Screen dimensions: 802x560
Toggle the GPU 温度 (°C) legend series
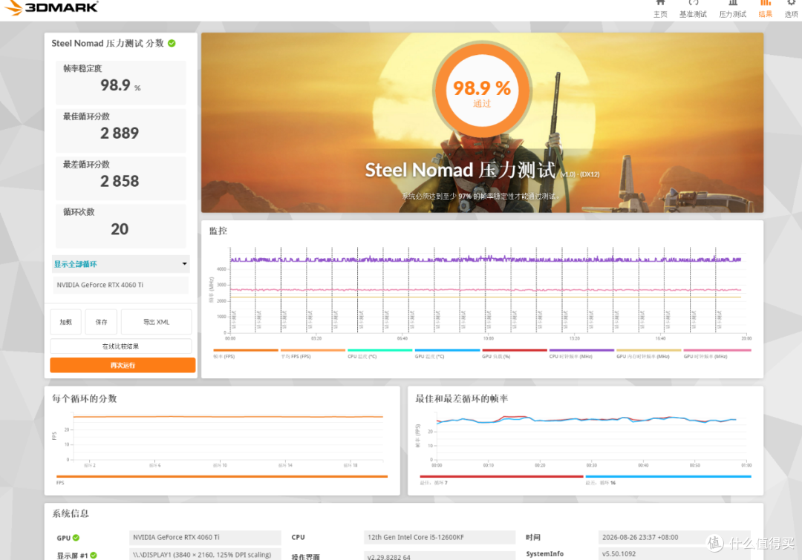click(447, 354)
